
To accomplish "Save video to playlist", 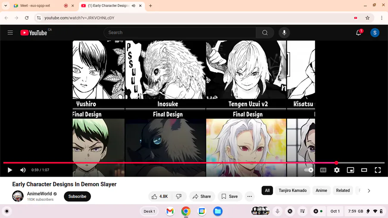I will point(230,196).
